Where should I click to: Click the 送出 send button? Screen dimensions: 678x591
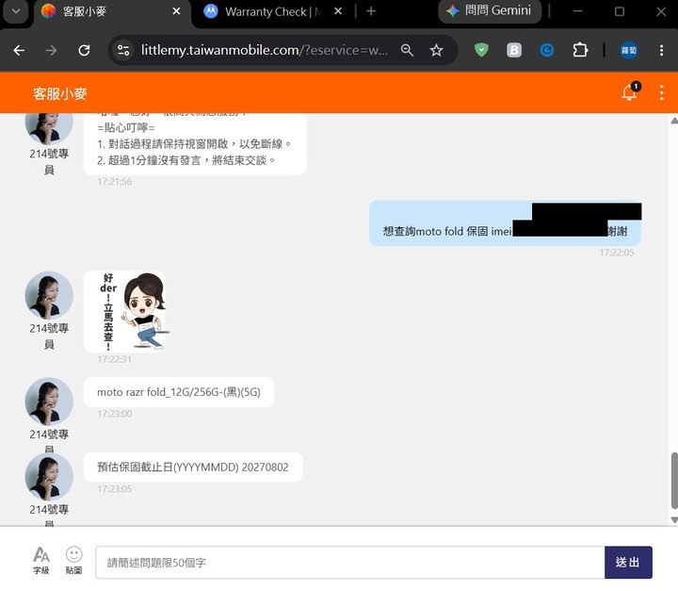click(628, 563)
